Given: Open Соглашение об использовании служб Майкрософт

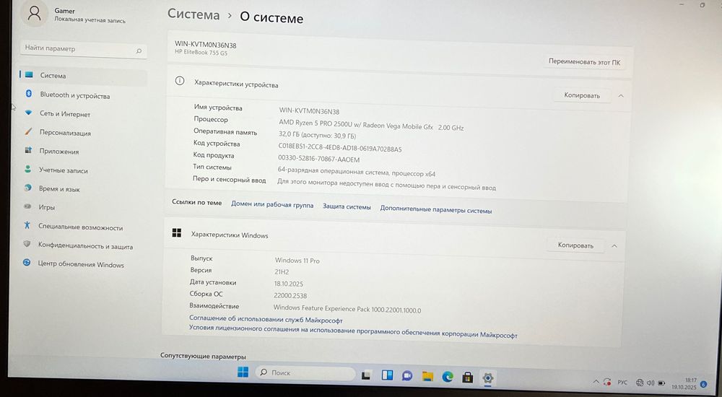Looking at the screenshot, I should pyautogui.click(x=266, y=319).
